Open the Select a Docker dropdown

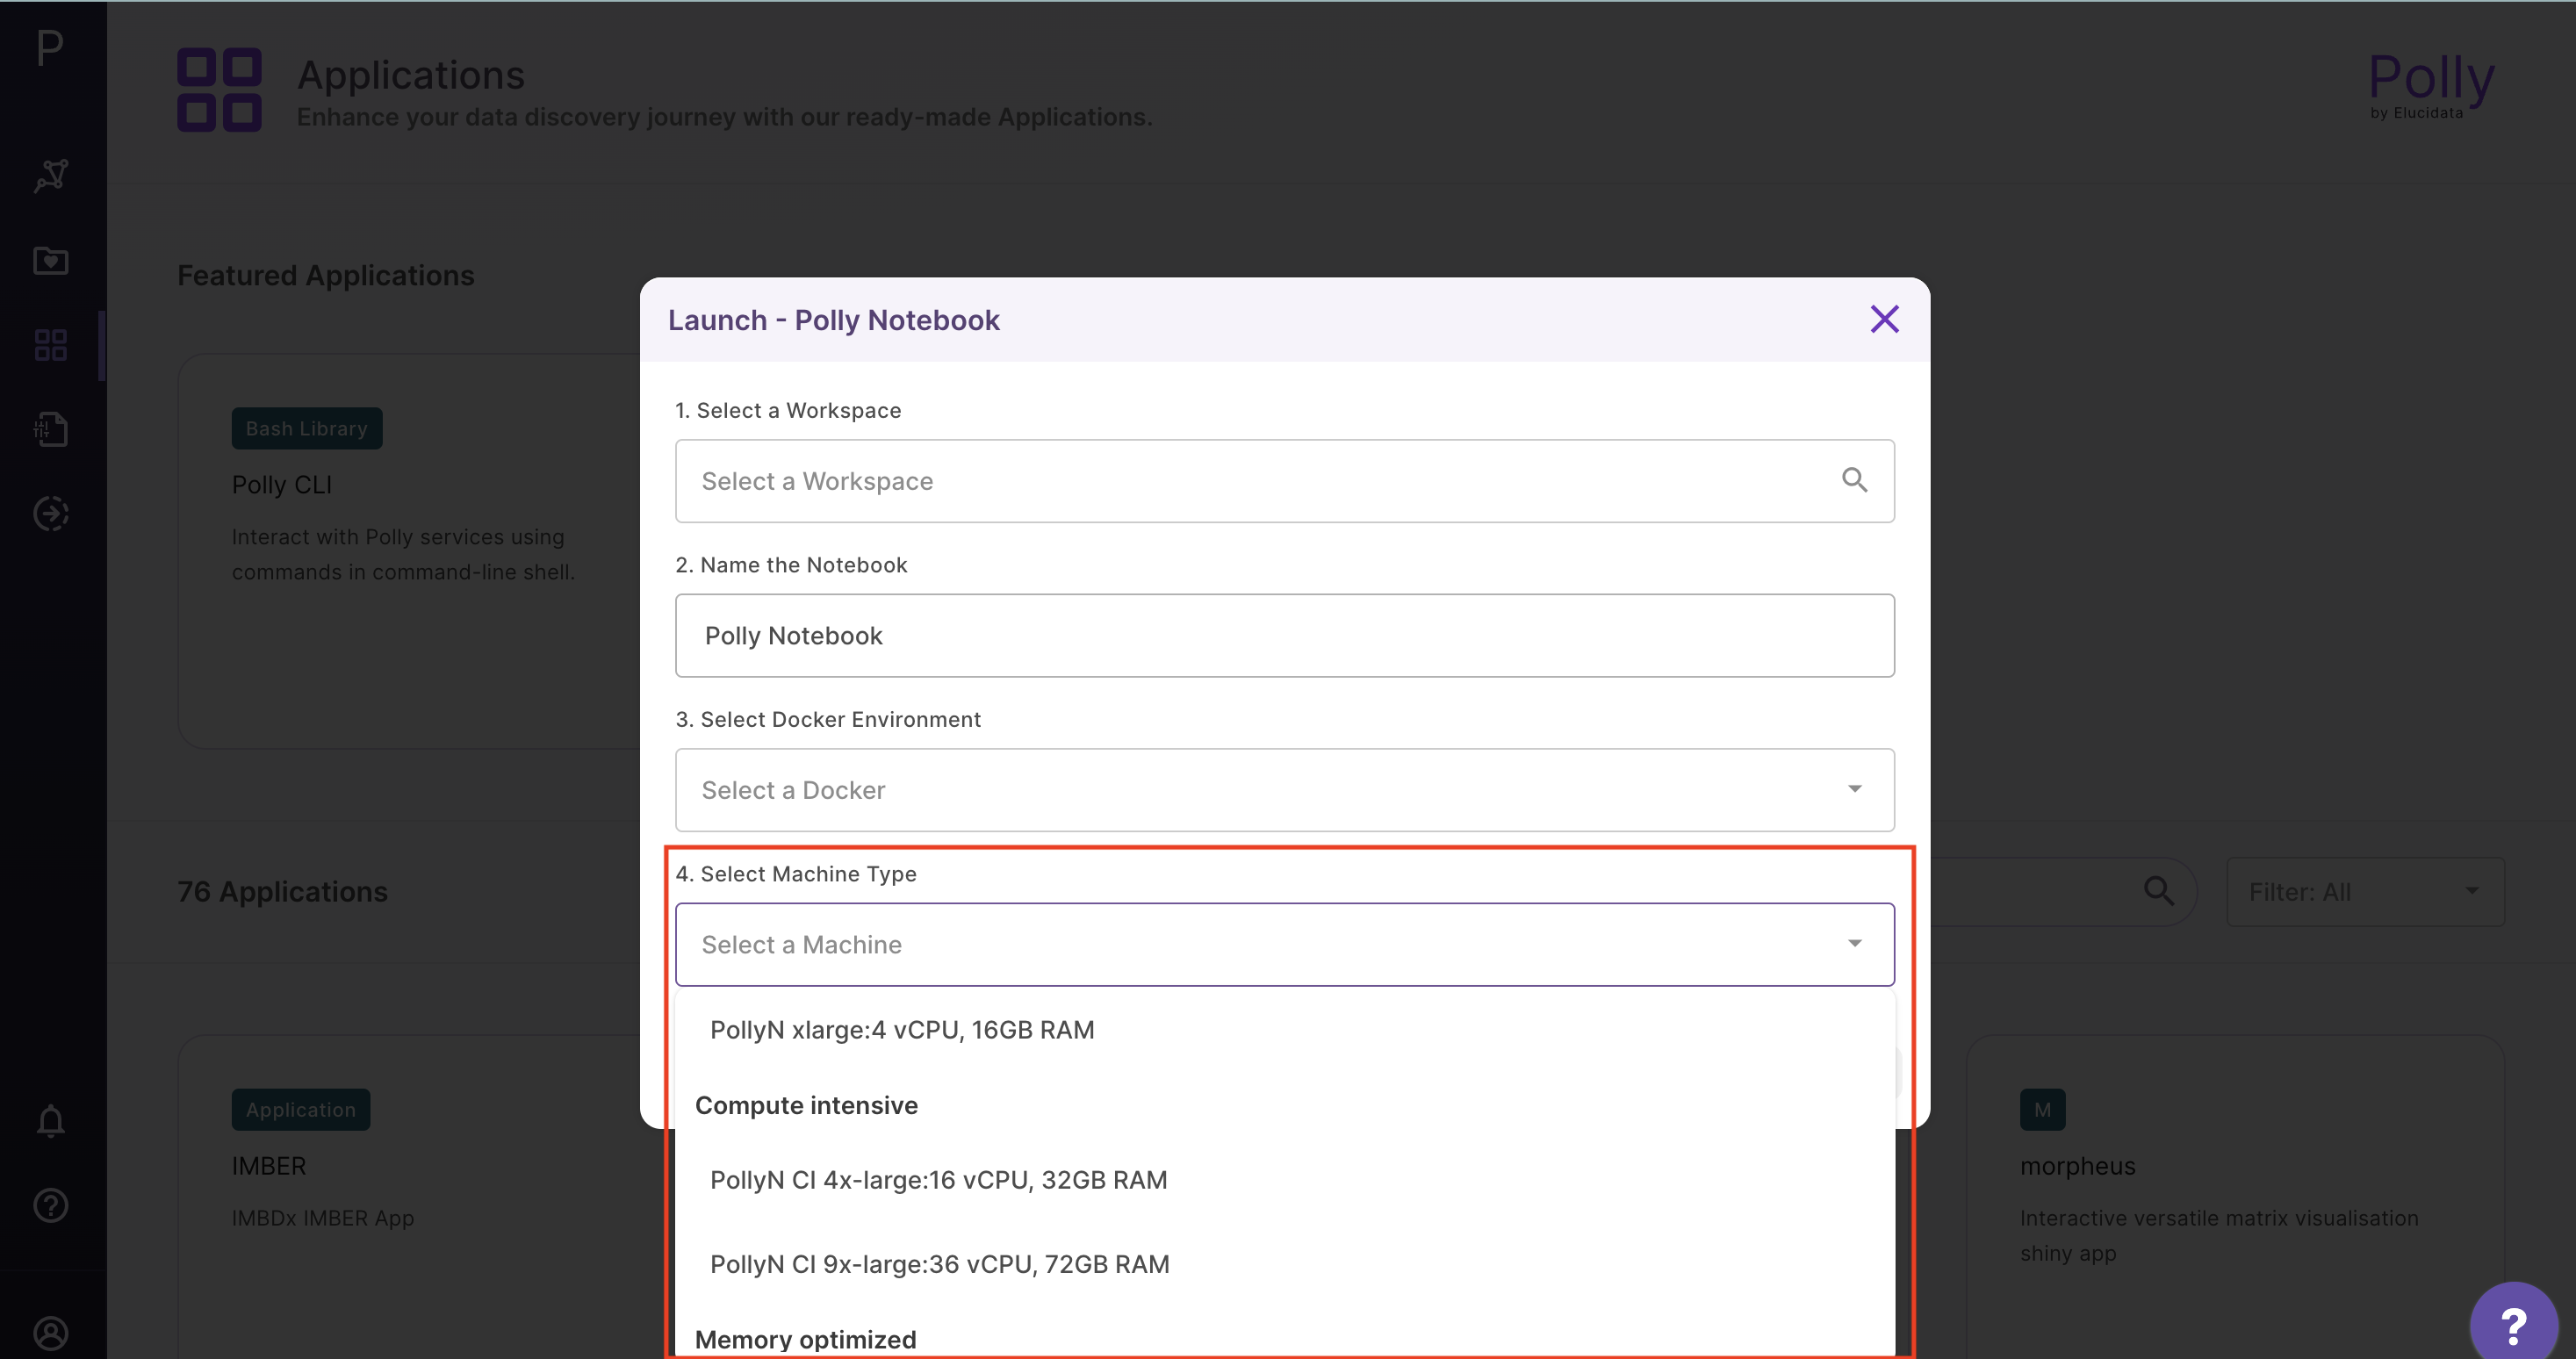(1284, 790)
